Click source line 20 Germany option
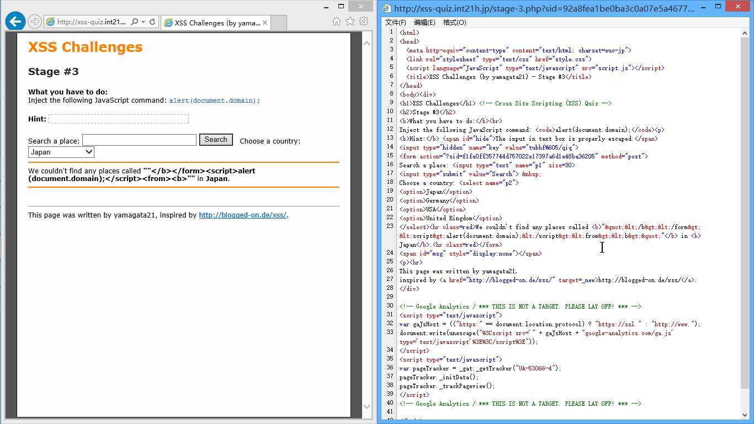This screenshot has width=754, height=424. pos(439,200)
